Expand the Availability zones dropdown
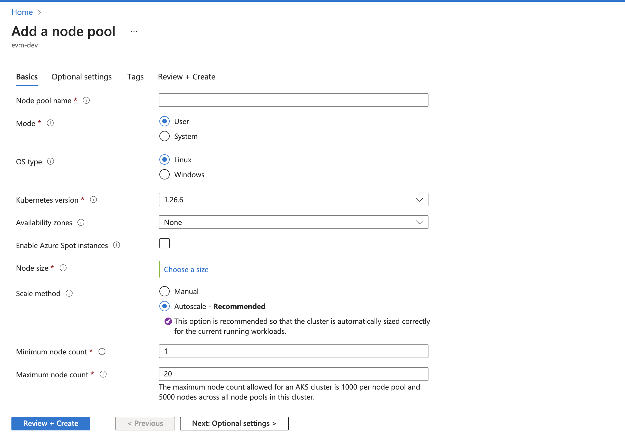 293,222
